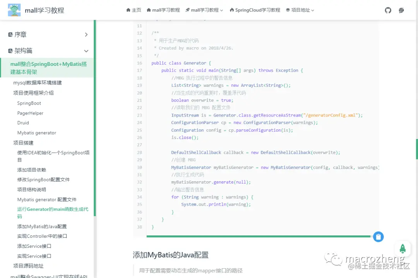This screenshot has height=278, width=418.
Task: Toggle dark theme leaf icon
Action: 401,10
